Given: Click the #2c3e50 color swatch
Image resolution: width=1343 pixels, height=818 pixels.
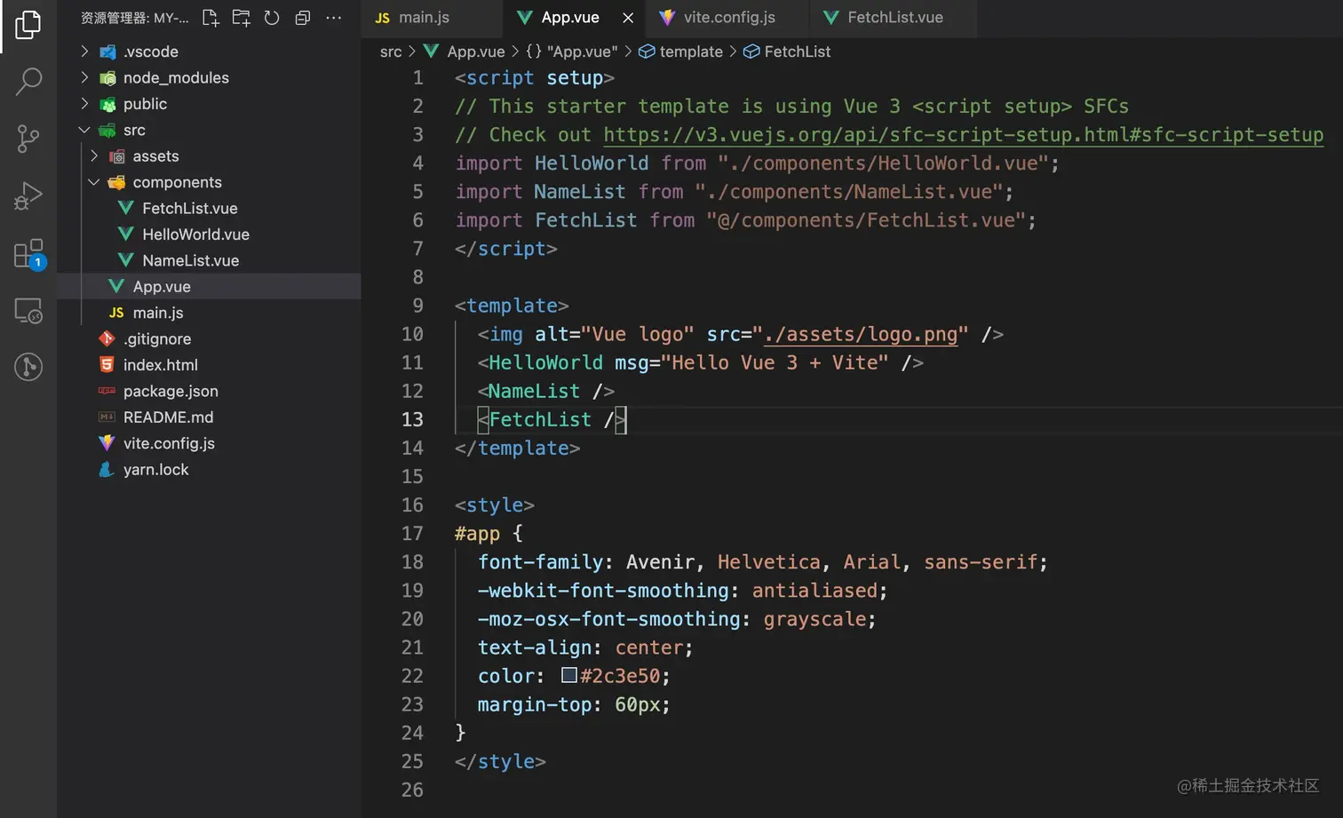Looking at the screenshot, I should point(569,675).
